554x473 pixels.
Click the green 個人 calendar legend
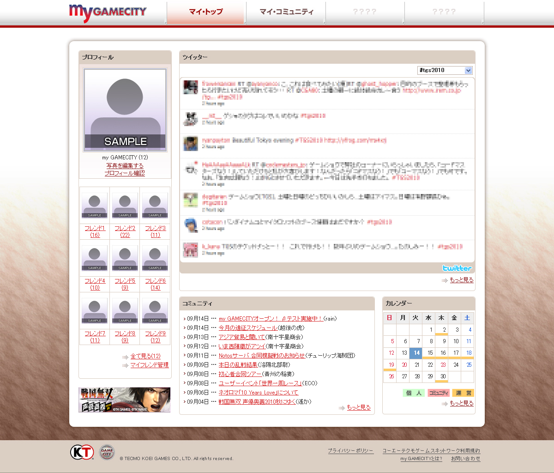click(414, 393)
